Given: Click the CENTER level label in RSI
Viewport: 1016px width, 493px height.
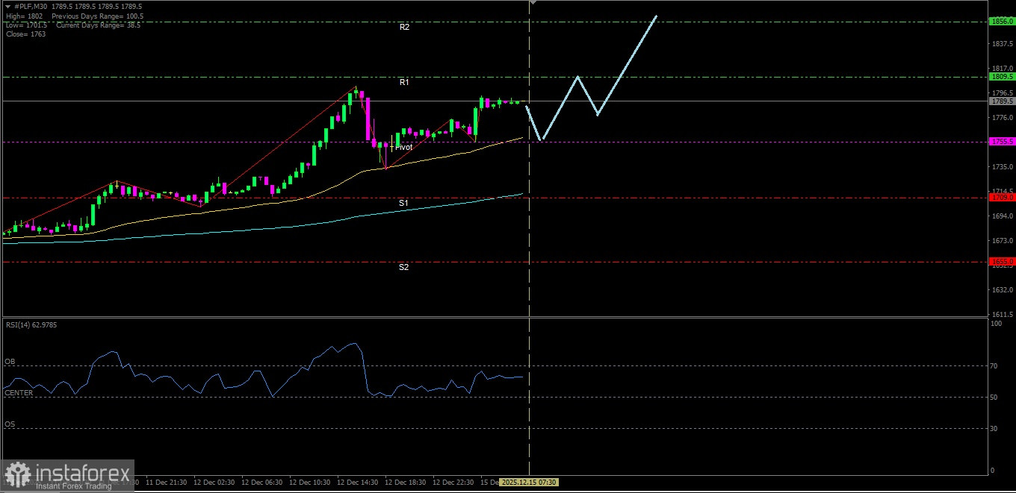Looking at the screenshot, I should coord(19,392).
